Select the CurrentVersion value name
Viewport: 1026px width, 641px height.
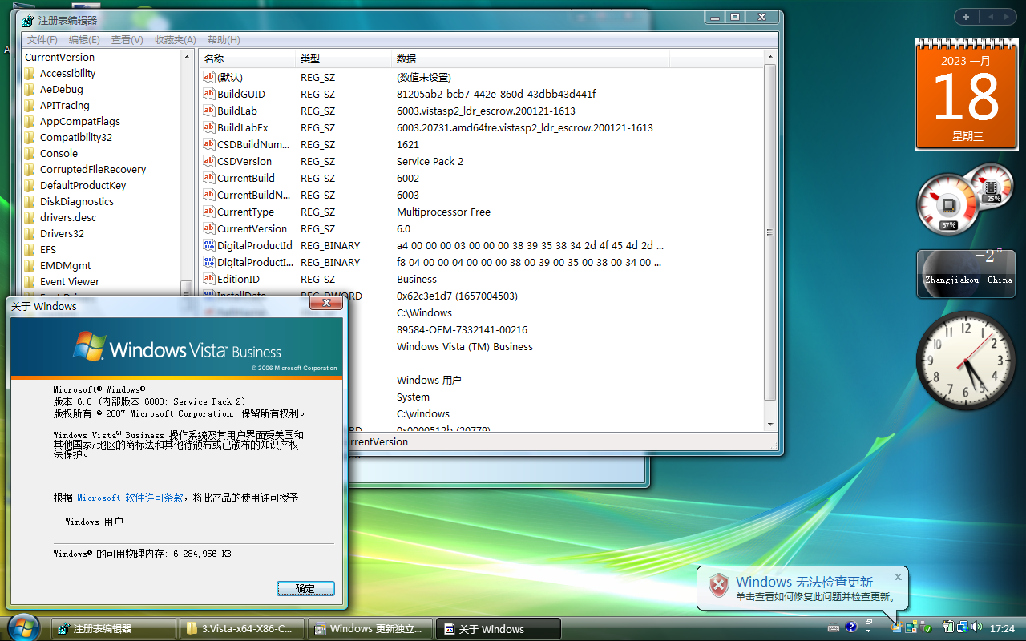point(252,228)
